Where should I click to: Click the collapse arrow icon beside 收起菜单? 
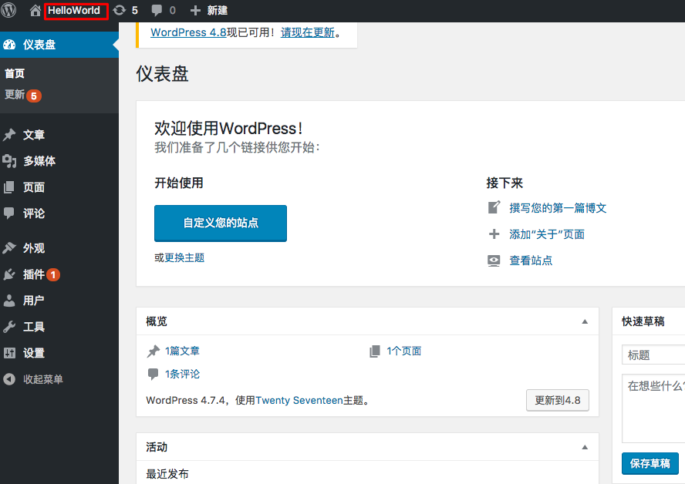(x=9, y=379)
